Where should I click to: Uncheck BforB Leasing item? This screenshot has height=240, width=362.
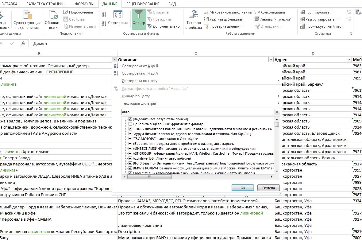130,163
